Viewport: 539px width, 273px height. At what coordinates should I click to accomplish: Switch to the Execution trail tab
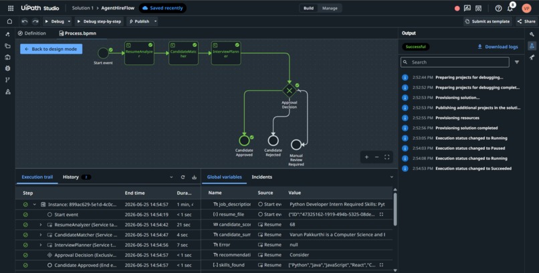(x=37, y=177)
